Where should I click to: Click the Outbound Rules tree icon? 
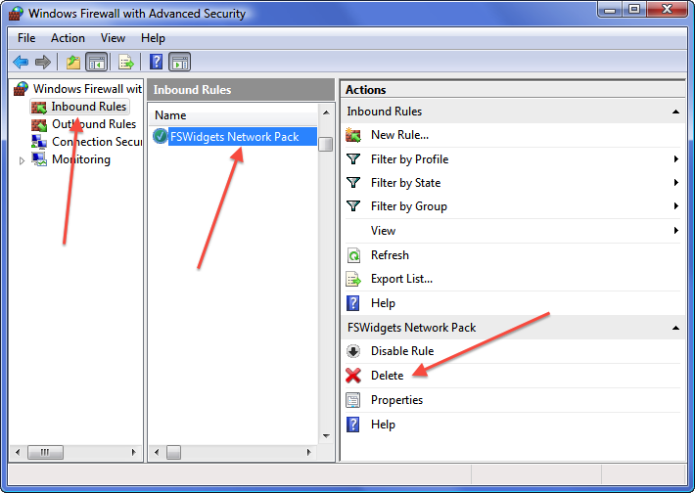pos(39,124)
